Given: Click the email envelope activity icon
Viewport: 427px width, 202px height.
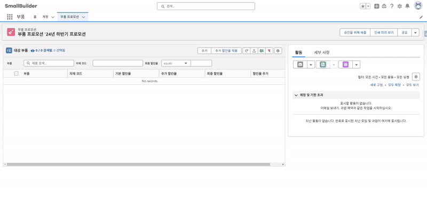Looking at the screenshot, I should (x=300, y=64).
